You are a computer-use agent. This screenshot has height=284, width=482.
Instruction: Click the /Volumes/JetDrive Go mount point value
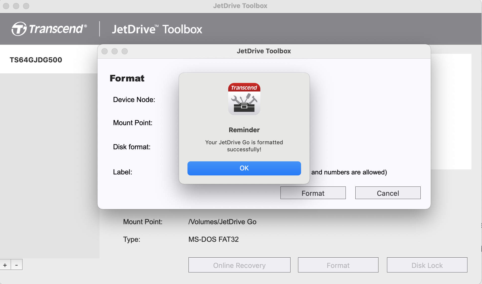click(x=222, y=222)
